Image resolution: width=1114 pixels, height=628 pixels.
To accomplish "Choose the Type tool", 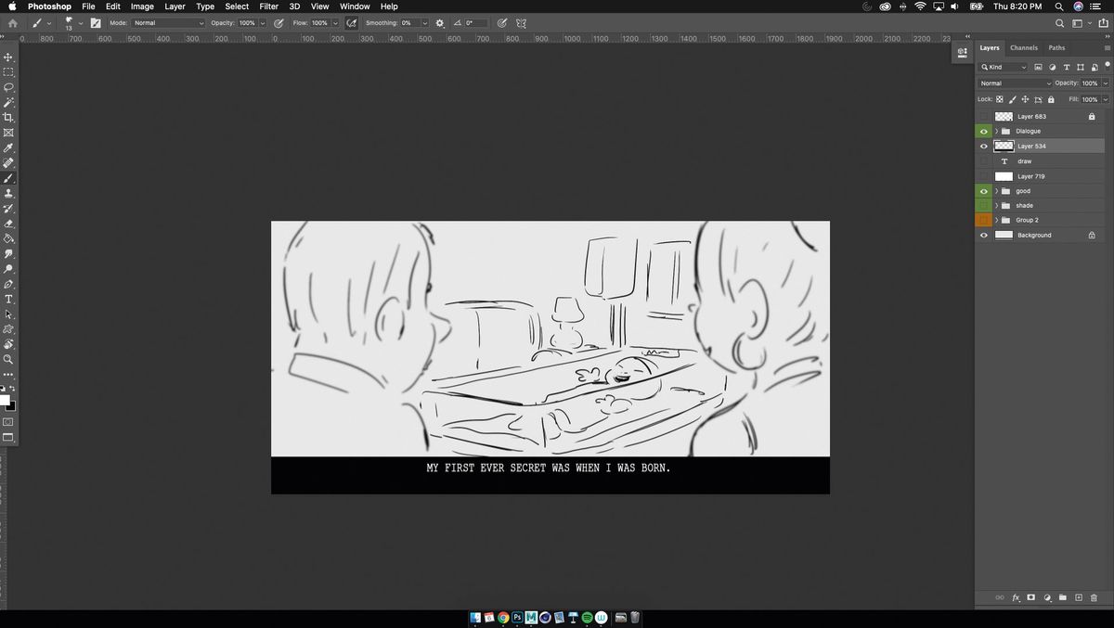I will click(8, 299).
